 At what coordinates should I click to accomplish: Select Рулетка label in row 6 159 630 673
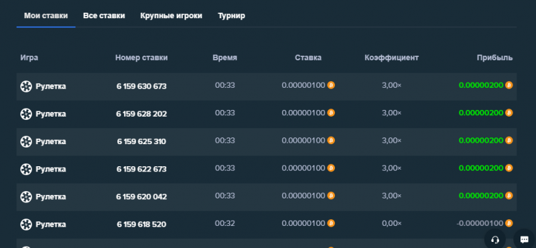coord(51,86)
